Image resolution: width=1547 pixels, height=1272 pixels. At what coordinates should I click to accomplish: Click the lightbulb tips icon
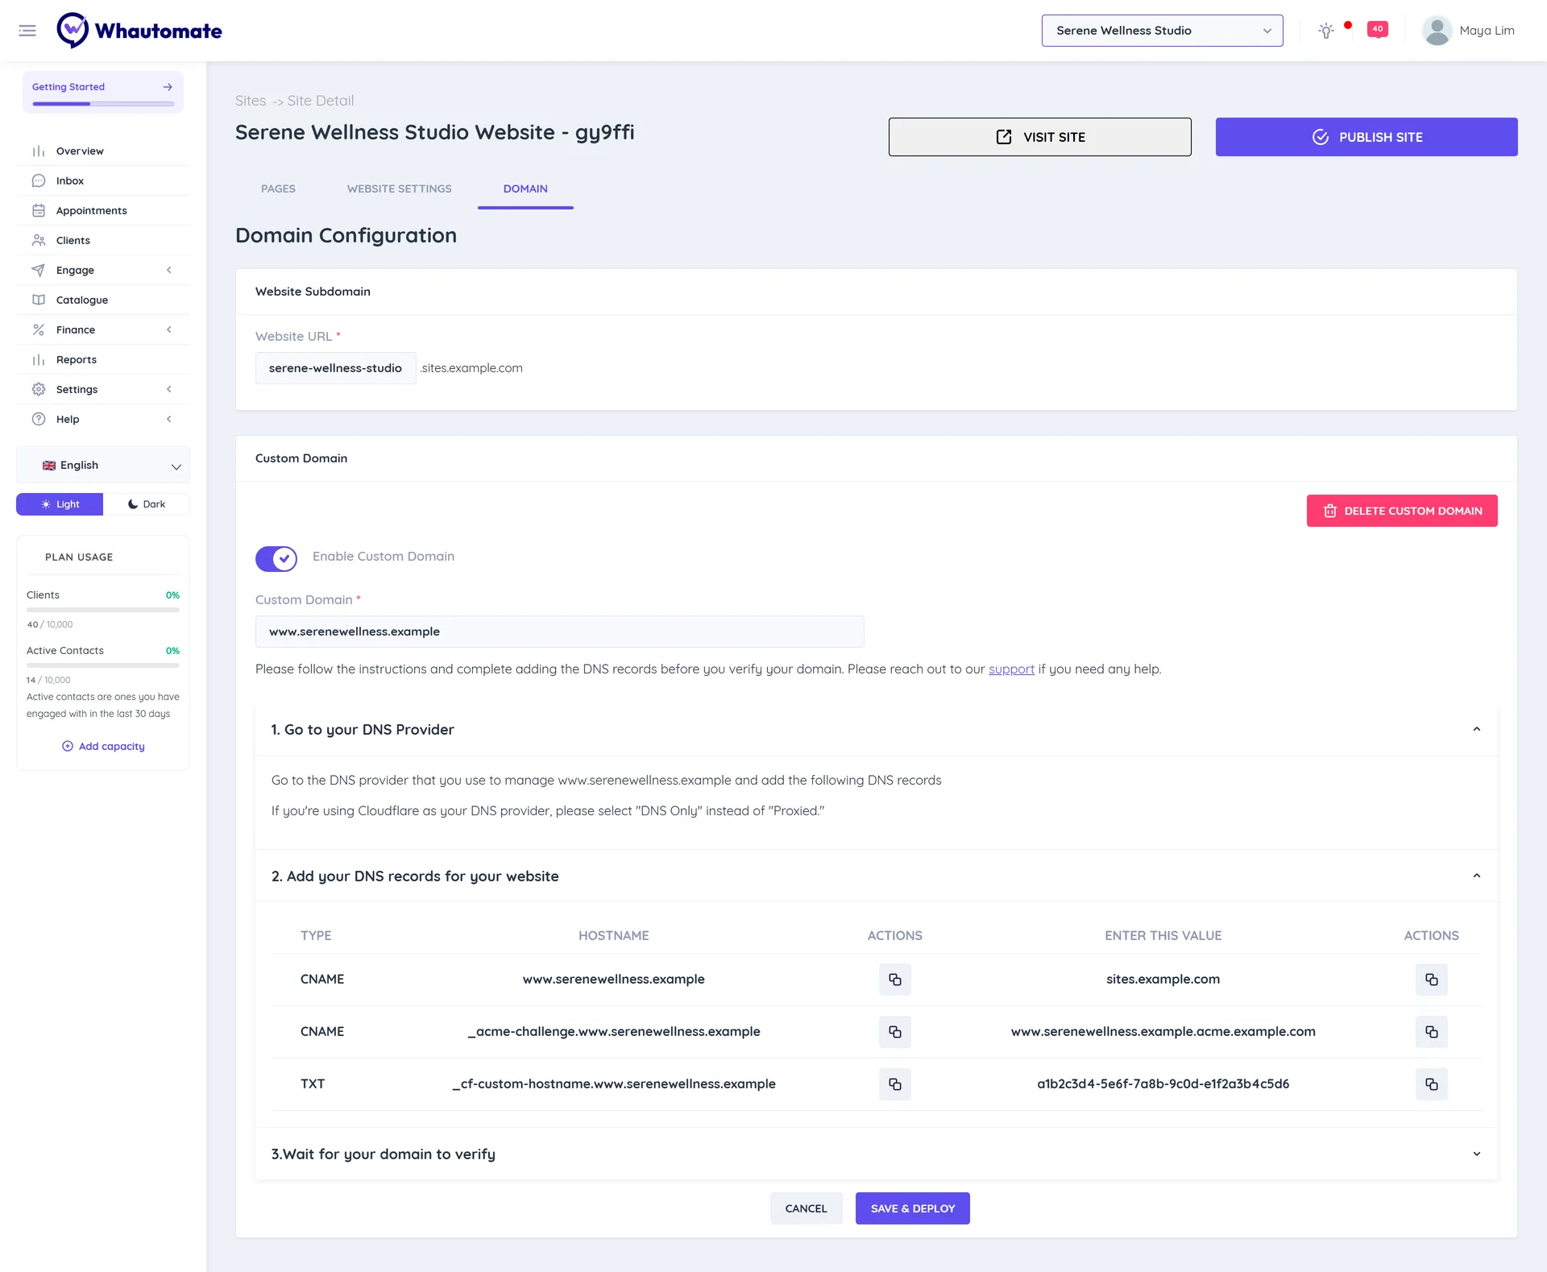click(1326, 31)
